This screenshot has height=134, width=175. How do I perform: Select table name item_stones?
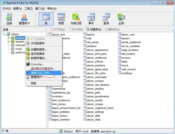click(59, 104)
